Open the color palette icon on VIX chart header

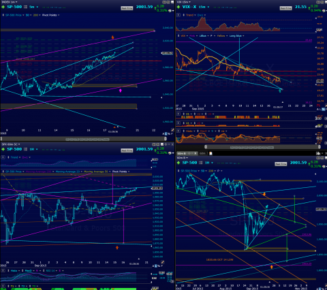tap(323, 11)
